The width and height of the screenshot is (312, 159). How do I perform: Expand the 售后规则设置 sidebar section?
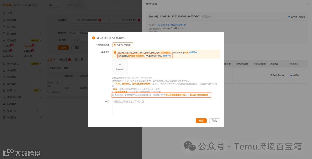pos(40,97)
